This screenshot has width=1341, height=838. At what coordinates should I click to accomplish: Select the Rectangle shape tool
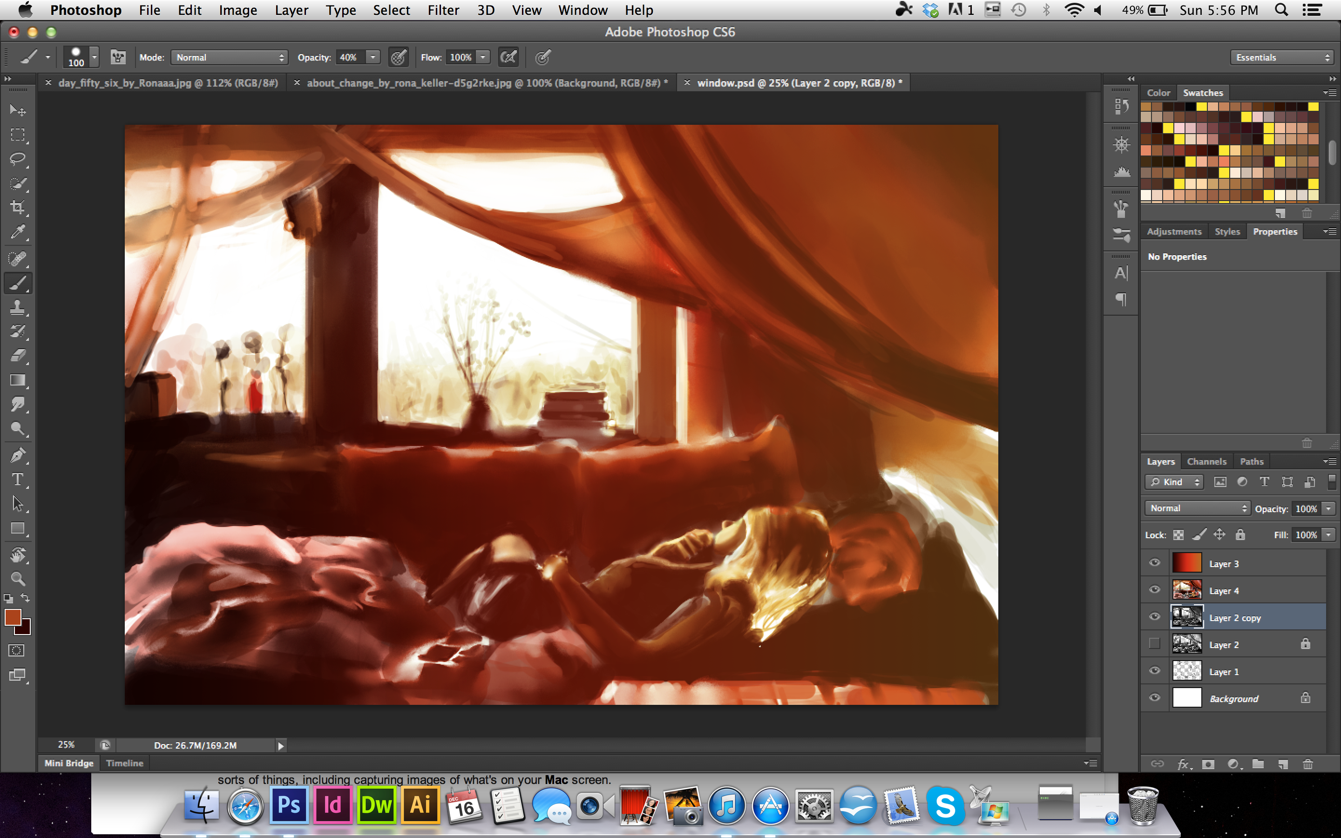point(18,528)
